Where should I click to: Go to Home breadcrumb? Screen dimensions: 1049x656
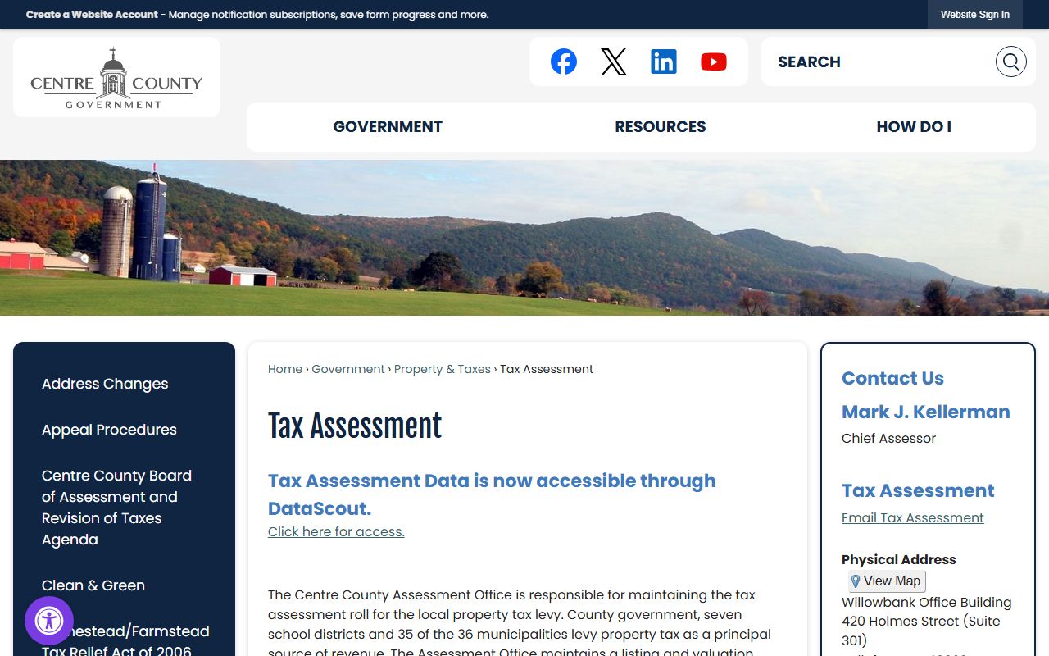click(x=285, y=369)
